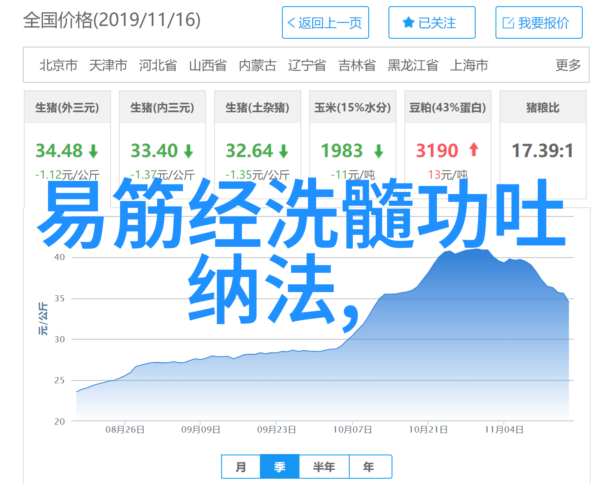This screenshot has height=484, width=599.
Task: Click green down arrow beside 1983
Action: point(378,151)
